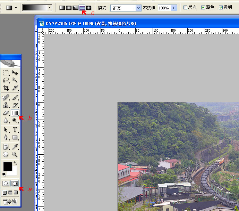This screenshot has height=211, width=239.
Task: Select the Dodge tool
Action: (15, 121)
